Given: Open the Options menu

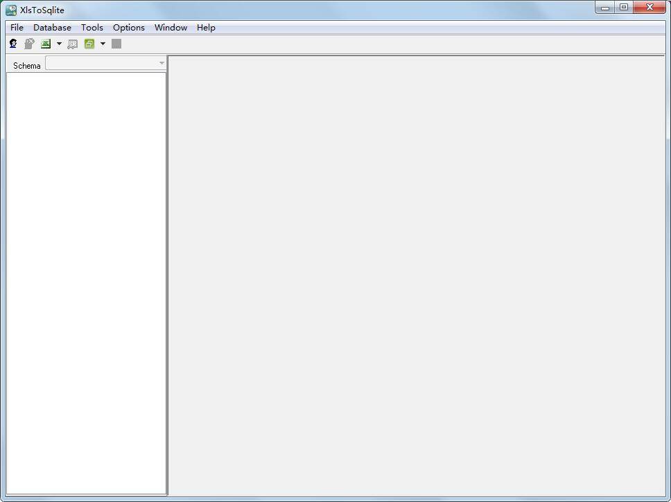Looking at the screenshot, I should (128, 27).
